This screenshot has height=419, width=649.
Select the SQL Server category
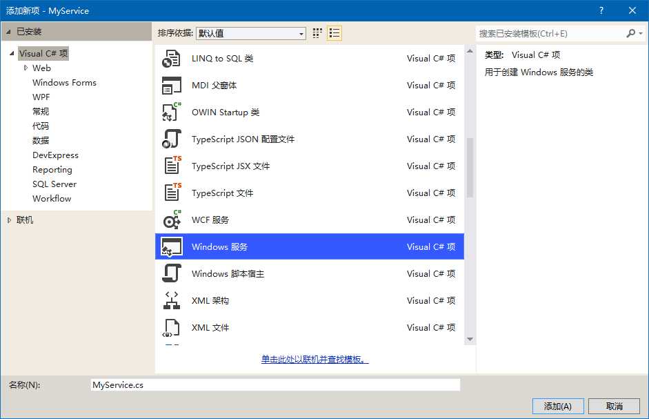pyautogui.click(x=54, y=184)
